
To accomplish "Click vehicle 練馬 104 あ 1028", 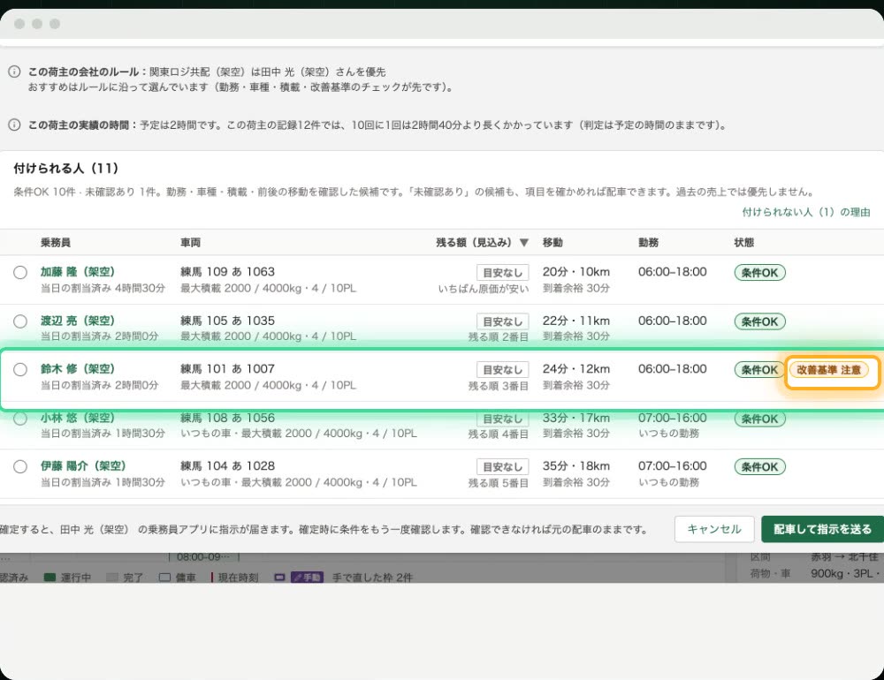I will [228, 466].
